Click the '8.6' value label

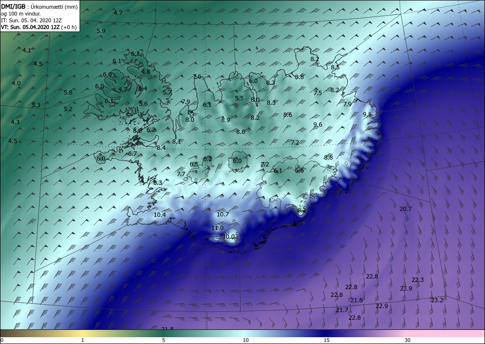[x=288, y=115]
